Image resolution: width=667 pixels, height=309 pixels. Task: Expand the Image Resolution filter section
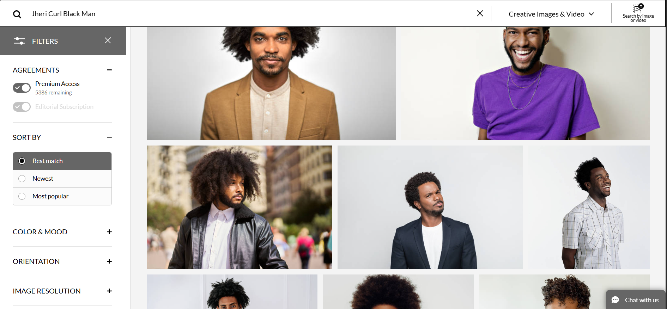click(x=109, y=291)
